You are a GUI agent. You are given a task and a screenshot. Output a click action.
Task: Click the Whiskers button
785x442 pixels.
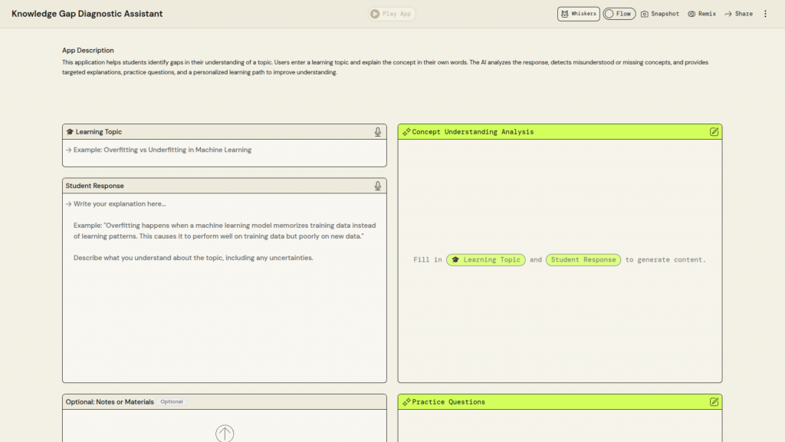578,14
